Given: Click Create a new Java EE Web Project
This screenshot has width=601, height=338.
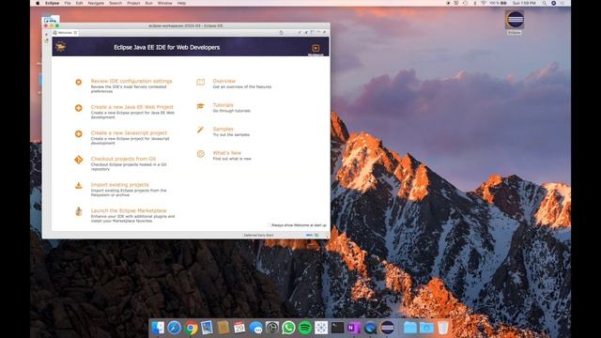Looking at the screenshot, I should pos(131,107).
